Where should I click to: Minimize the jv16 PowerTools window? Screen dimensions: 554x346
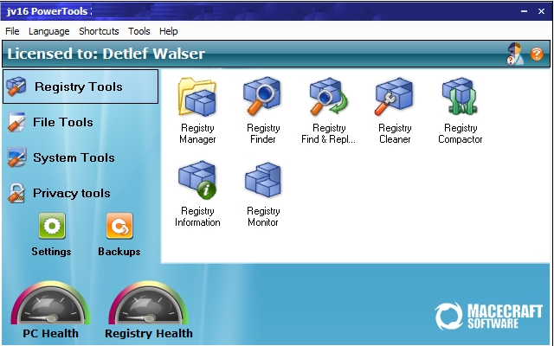(x=524, y=11)
